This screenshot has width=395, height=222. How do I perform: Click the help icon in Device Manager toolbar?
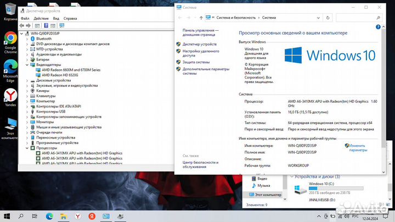[x=46, y=25]
